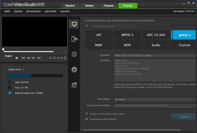Click the preview scrubber handle

(3, 49)
